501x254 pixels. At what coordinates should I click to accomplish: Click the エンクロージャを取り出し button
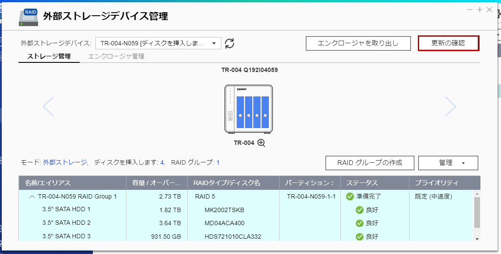click(358, 43)
